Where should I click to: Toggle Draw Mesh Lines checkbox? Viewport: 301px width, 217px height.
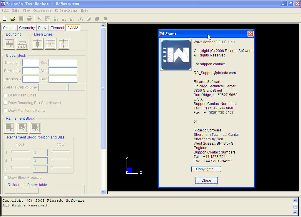[x=6, y=95]
